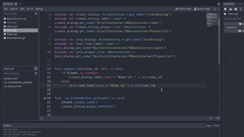Click Menu.gd resource icon in Inspector
The image size is (244, 137).
(225, 14)
